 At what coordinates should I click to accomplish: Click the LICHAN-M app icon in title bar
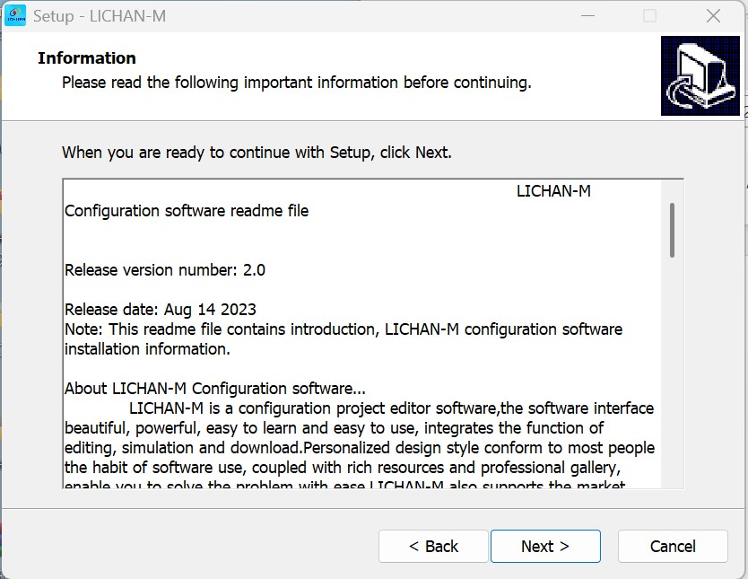15,16
